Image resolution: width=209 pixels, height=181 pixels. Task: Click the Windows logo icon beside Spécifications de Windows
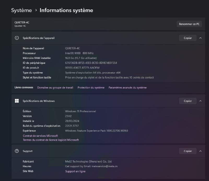tap(17, 101)
